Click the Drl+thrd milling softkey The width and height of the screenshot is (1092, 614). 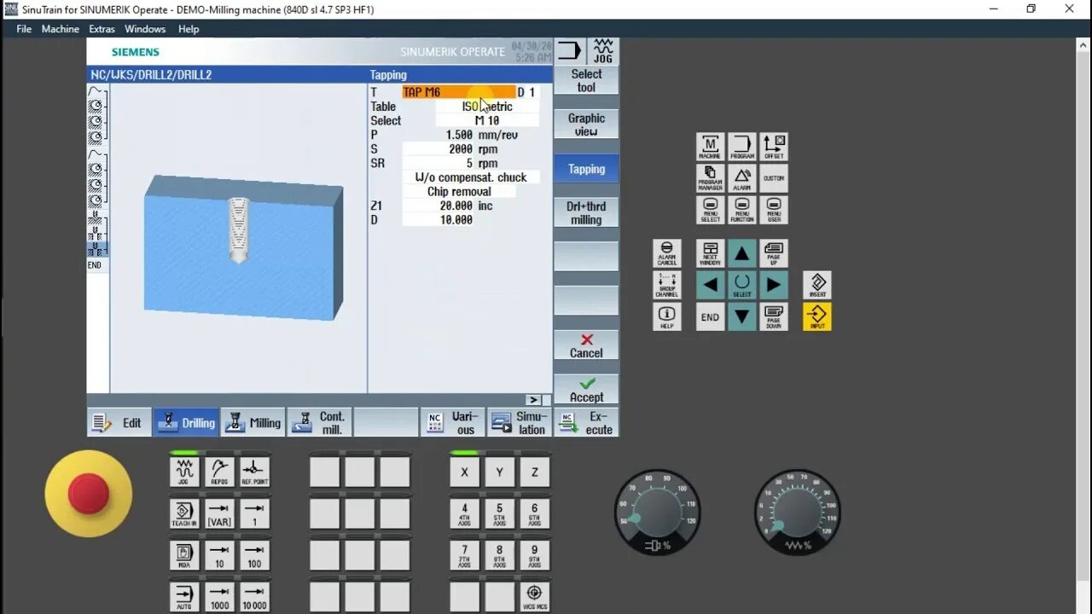click(586, 213)
